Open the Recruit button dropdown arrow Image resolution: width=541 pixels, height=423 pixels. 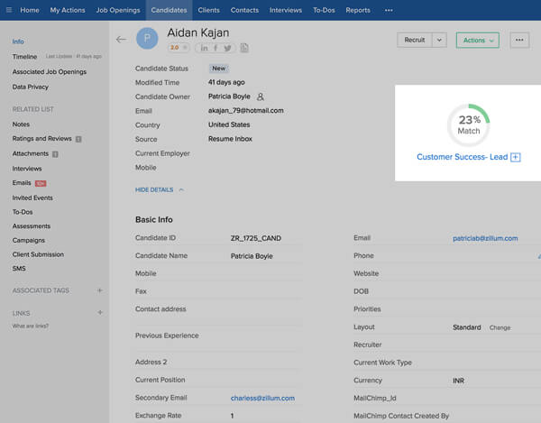pyautogui.click(x=438, y=40)
